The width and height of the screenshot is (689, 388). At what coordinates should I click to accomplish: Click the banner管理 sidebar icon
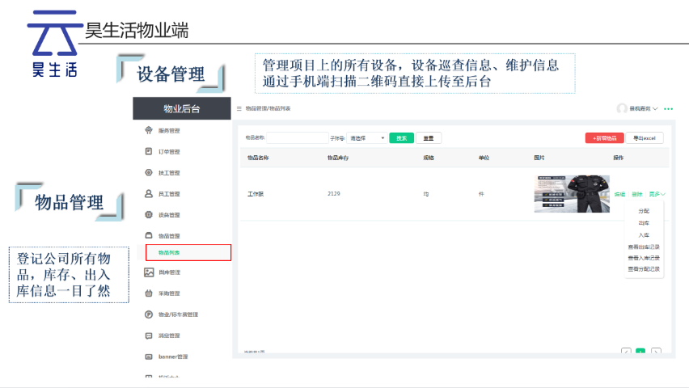[149, 356]
